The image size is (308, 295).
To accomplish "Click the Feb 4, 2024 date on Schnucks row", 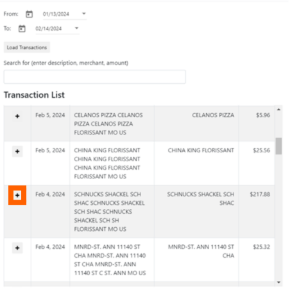I will click(x=50, y=195).
